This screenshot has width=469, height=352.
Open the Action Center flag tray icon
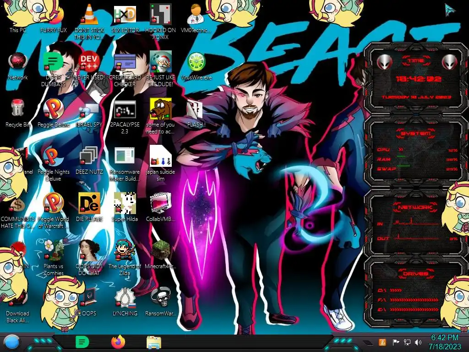396,342
